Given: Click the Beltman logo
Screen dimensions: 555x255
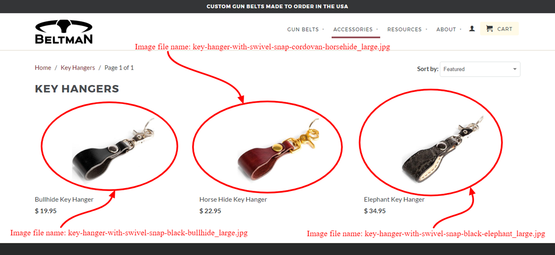Looking at the screenshot, I should 64,32.
